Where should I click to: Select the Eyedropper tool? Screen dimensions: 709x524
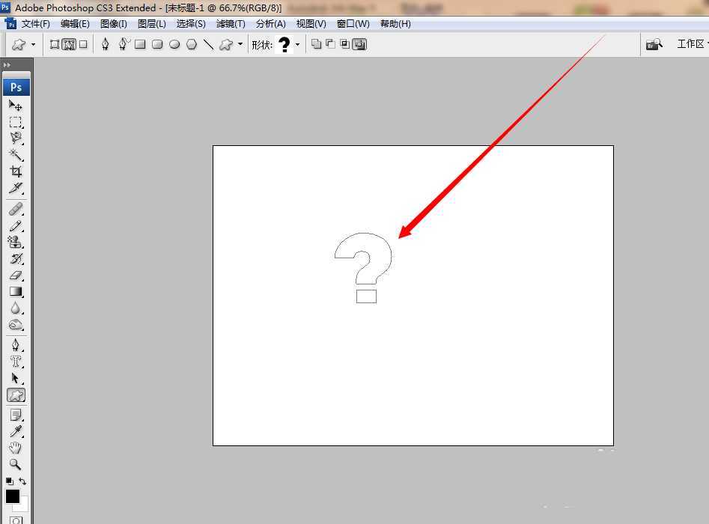[15, 431]
